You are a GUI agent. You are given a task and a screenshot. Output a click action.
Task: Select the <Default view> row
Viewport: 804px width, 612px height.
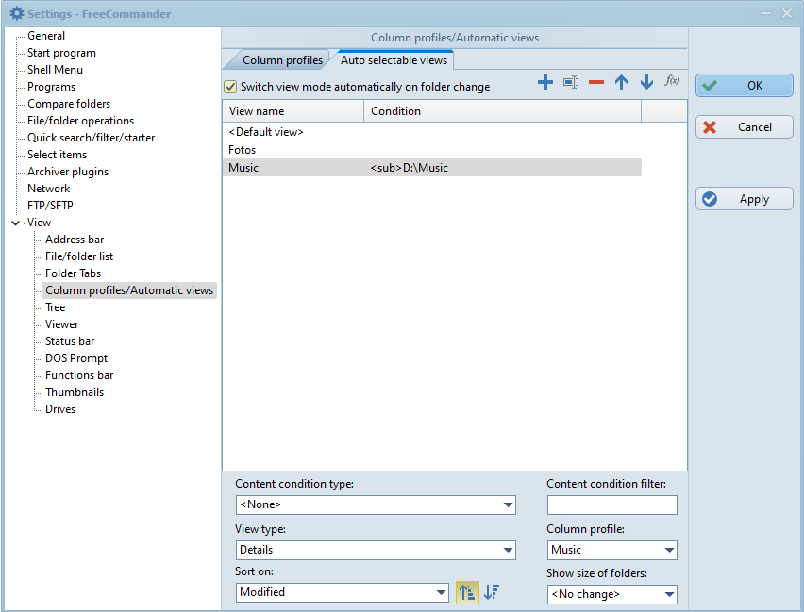coord(432,132)
